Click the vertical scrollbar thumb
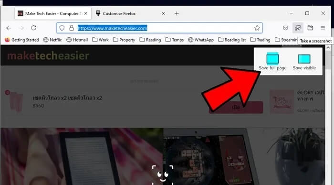The width and height of the screenshot is (334, 185). coord(328,60)
